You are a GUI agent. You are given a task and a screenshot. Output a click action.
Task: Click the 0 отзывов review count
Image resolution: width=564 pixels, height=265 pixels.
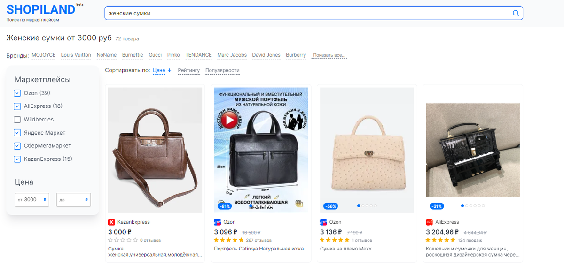point(150,240)
